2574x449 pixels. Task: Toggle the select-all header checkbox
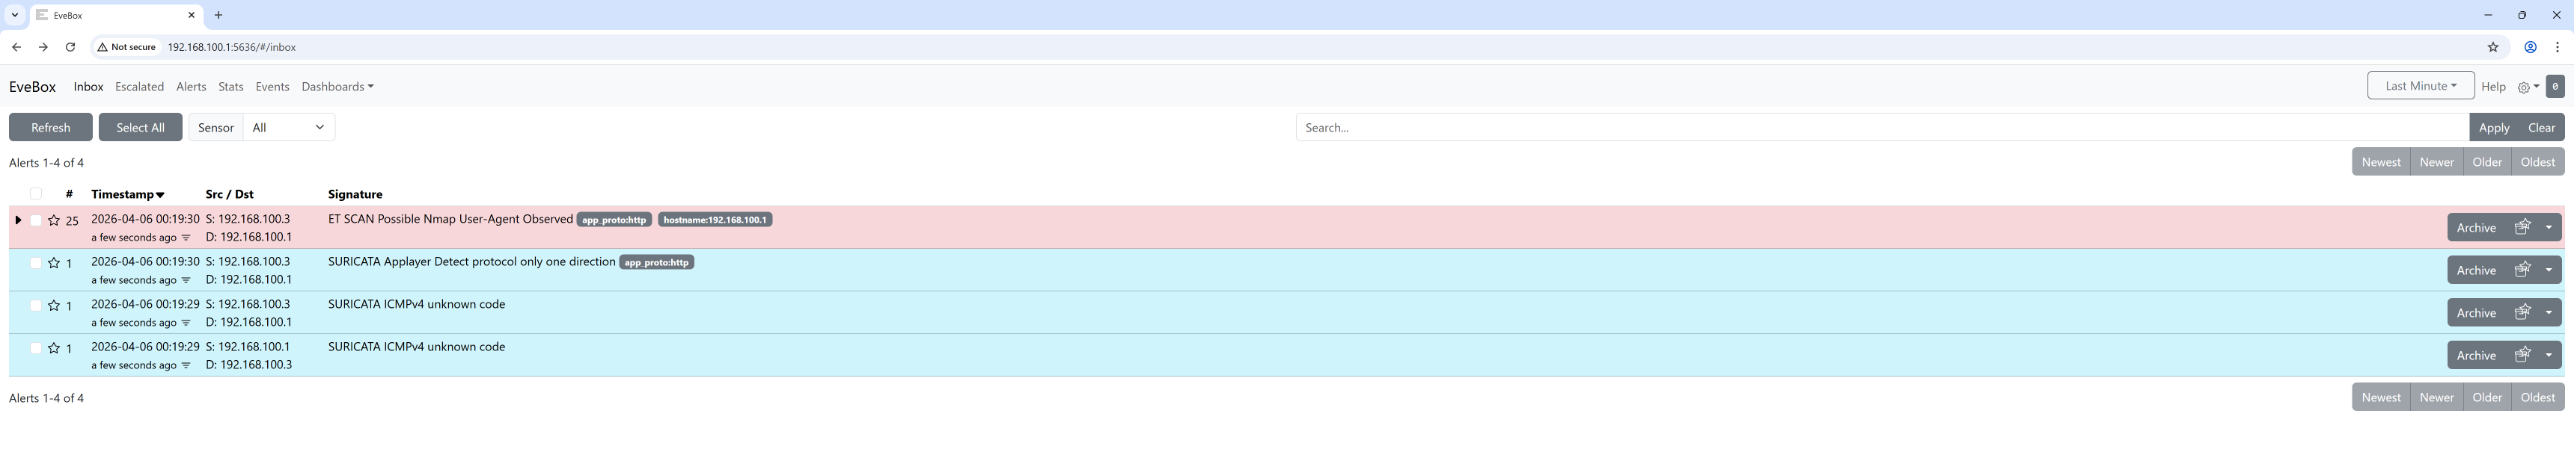click(36, 193)
